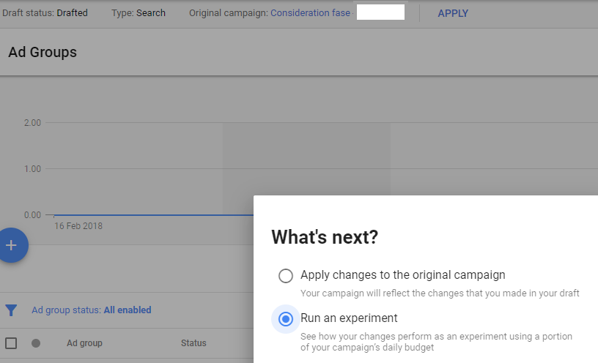Click the 'Draft status: Drafted' label
Image resolution: width=598 pixels, height=363 pixels.
[45, 13]
